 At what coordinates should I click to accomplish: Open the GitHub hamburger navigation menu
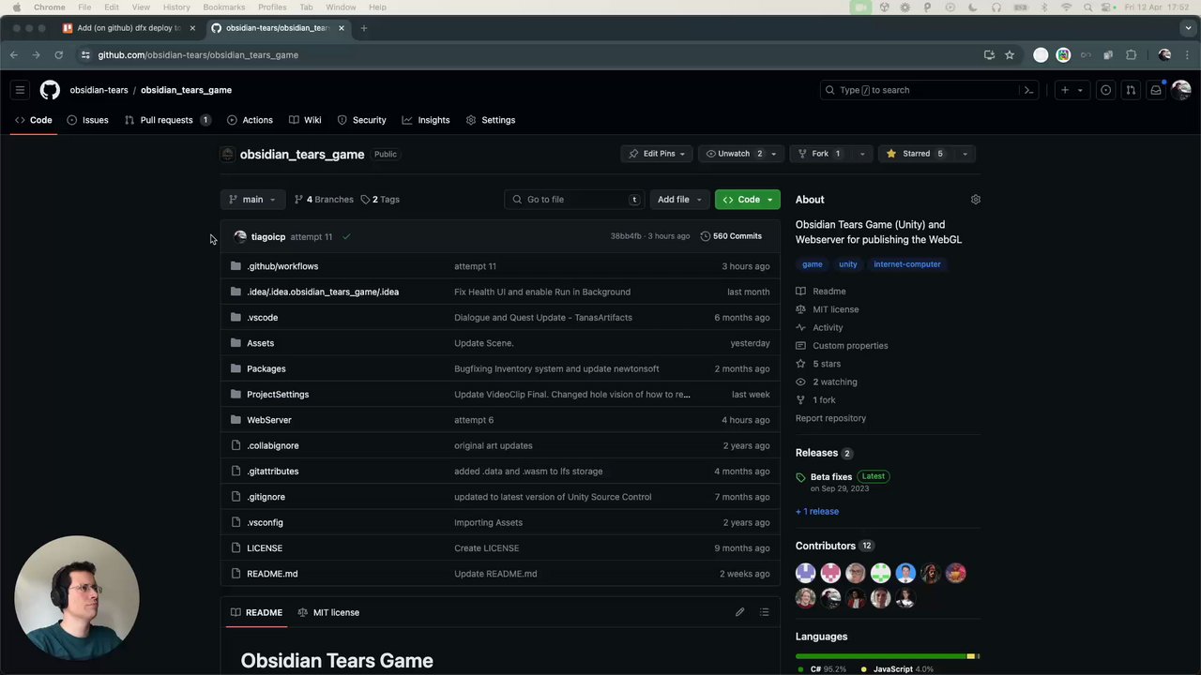point(20,90)
